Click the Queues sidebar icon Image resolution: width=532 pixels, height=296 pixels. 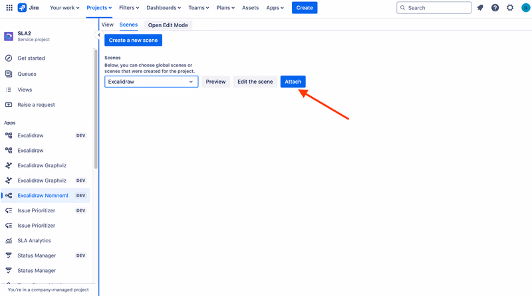click(x=9, y=74)
